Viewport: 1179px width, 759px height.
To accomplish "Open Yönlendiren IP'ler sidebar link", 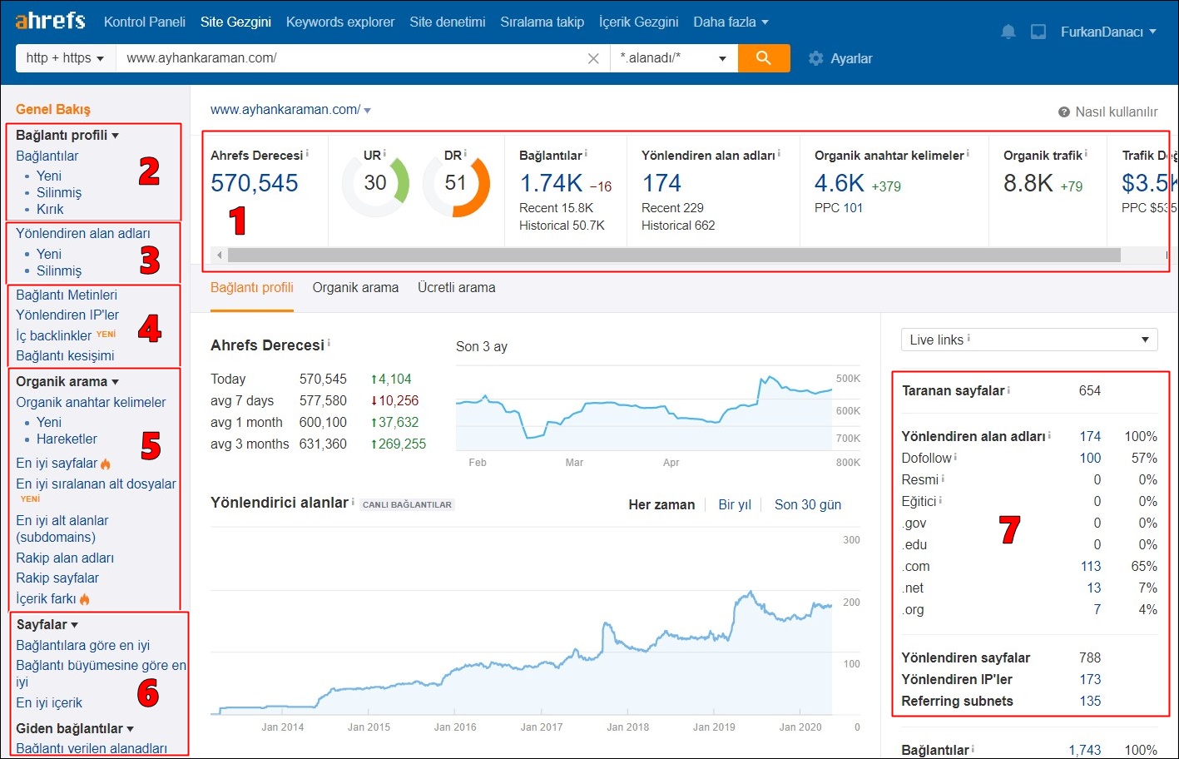I will (67, 315).
